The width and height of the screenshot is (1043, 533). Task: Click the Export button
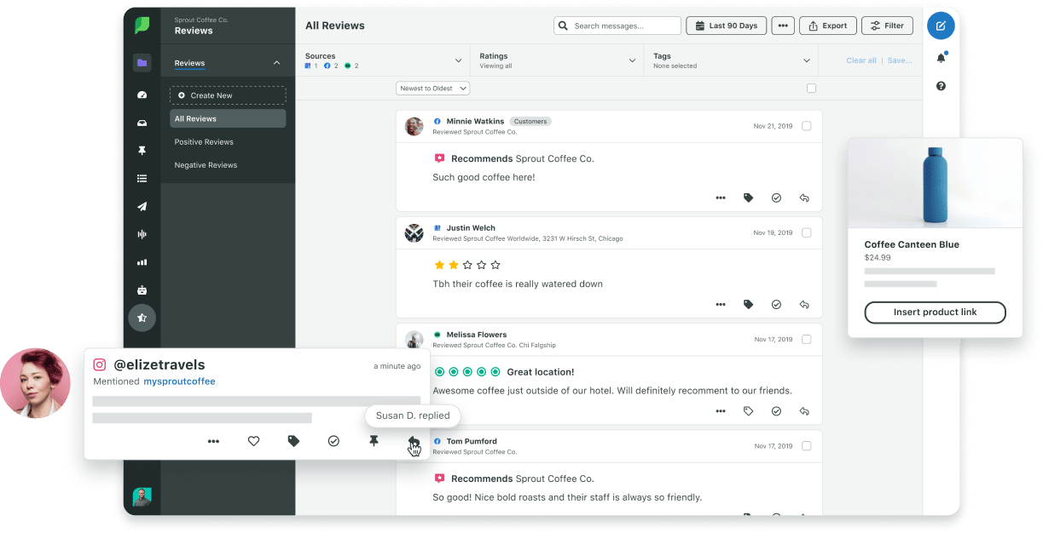click(827, 26)
